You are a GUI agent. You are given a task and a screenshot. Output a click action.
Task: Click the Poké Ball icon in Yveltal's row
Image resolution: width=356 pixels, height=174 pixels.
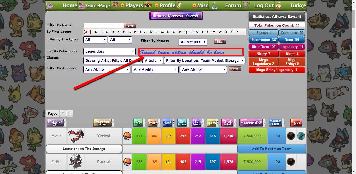click(127, 136)
